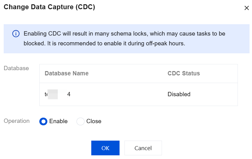Image resolution: width=252 pixels, height=159 pixels.
Task: Click the Enable option label text
Action: (x=58, y=121)
